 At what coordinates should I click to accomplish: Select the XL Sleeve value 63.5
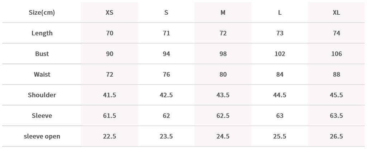(337, 116)
